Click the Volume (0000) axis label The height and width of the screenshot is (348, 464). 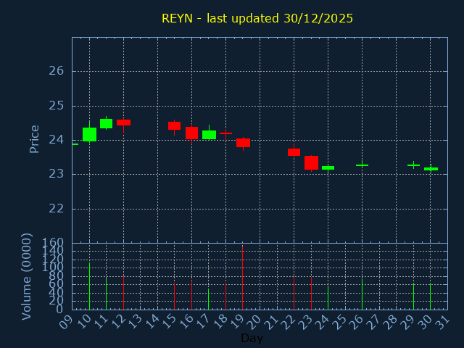pos(27,276)
